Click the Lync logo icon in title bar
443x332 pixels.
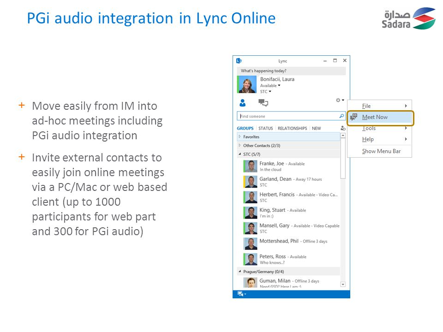239,61
